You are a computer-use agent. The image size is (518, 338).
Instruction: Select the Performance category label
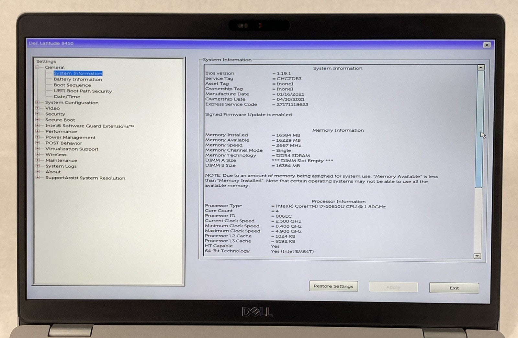[61, 131]
